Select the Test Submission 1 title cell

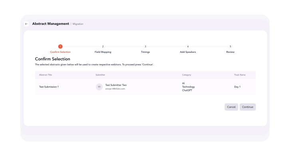pos(49,87)
